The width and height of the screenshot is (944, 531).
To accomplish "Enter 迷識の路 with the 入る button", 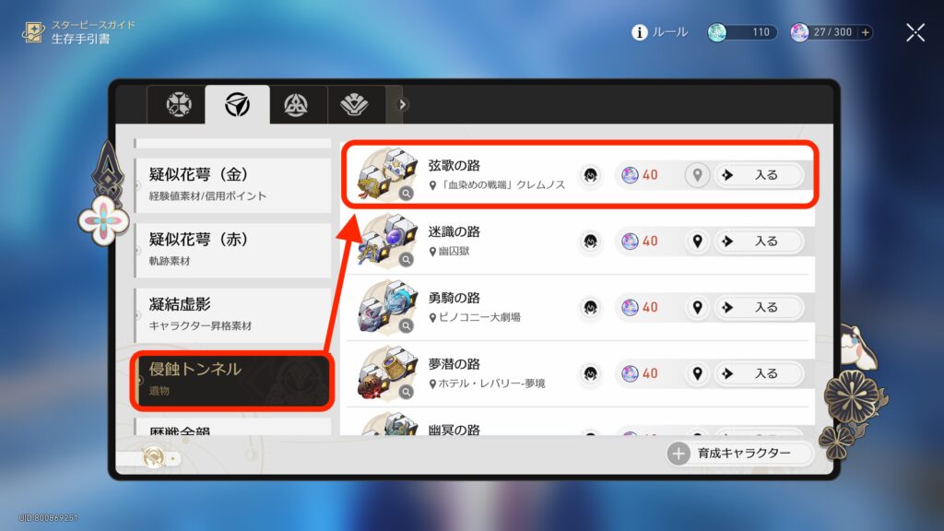I will pos(760,242).
